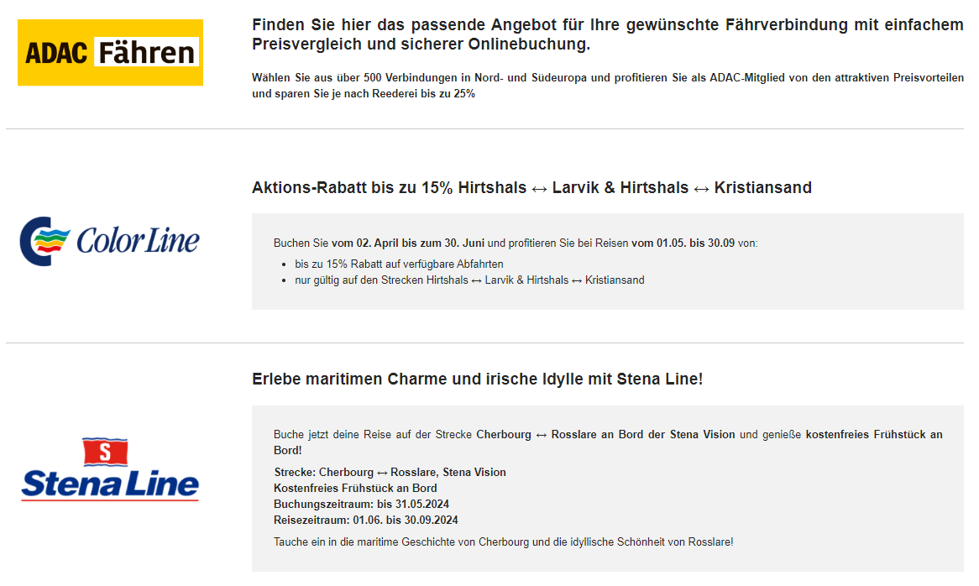Click the 'Buchen Sie vom 02. April' booking text
Image resolution: width=979 pixels, height=586 pixels.
tap(515, 243)
